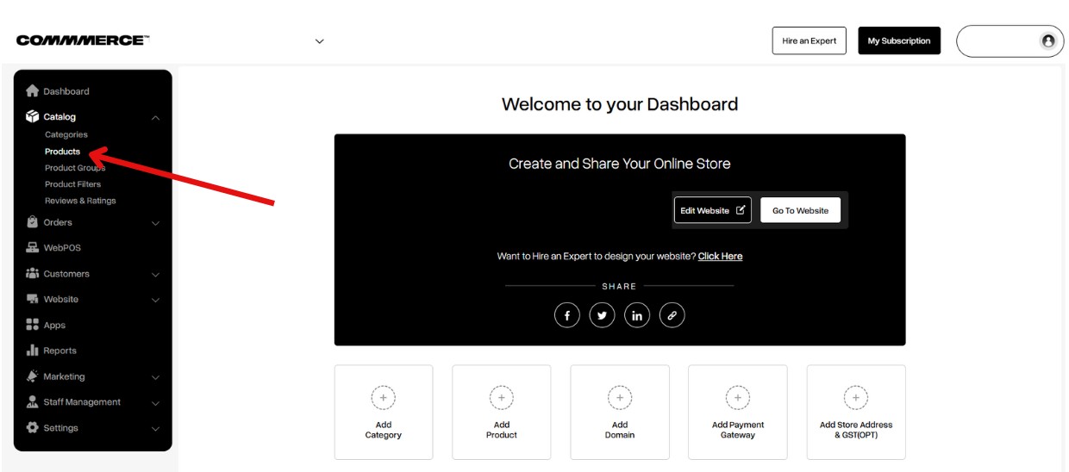
Task: Click the Customers people icon
Action: (x=33, y=273)
